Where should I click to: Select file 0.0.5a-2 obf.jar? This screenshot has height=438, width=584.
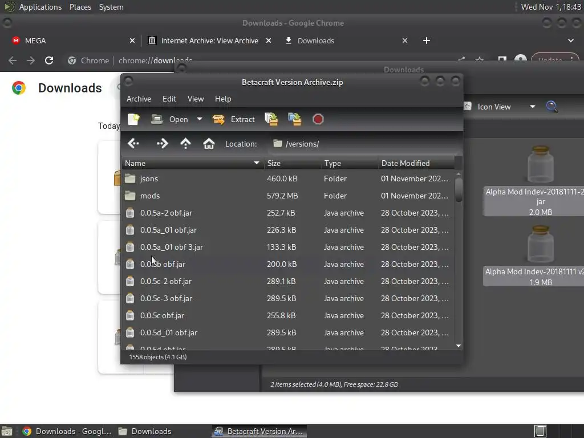click(x=288, y=213)
